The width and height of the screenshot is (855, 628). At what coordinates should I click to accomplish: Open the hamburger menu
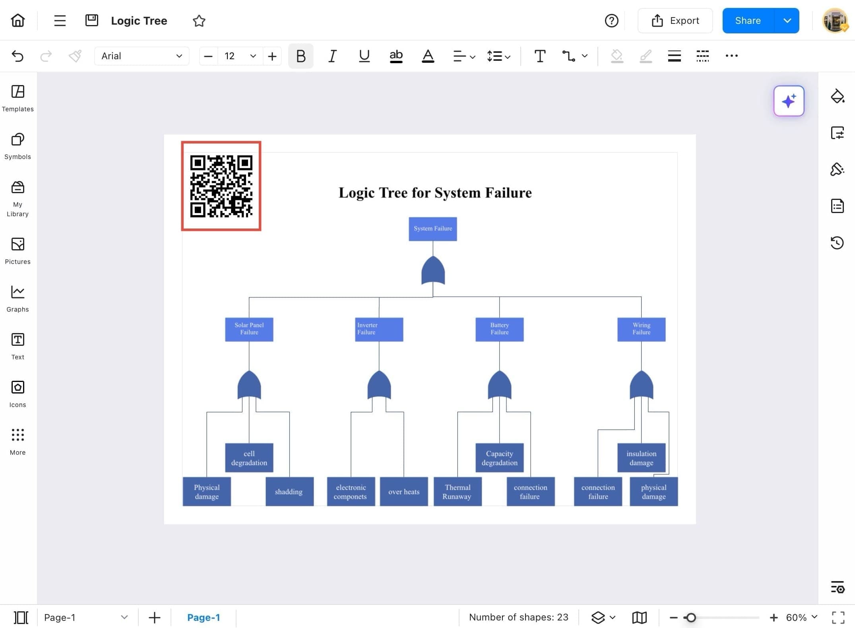coord(60,20)
